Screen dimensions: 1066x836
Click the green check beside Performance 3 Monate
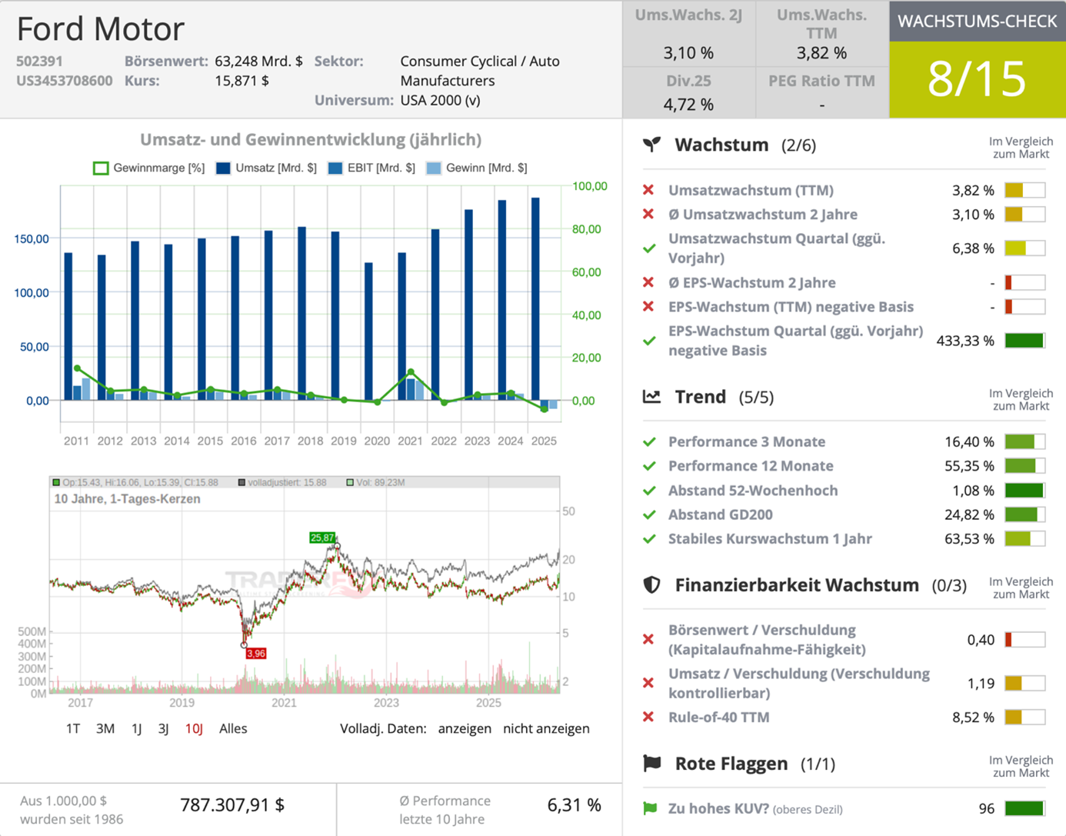tap(649, 442)
